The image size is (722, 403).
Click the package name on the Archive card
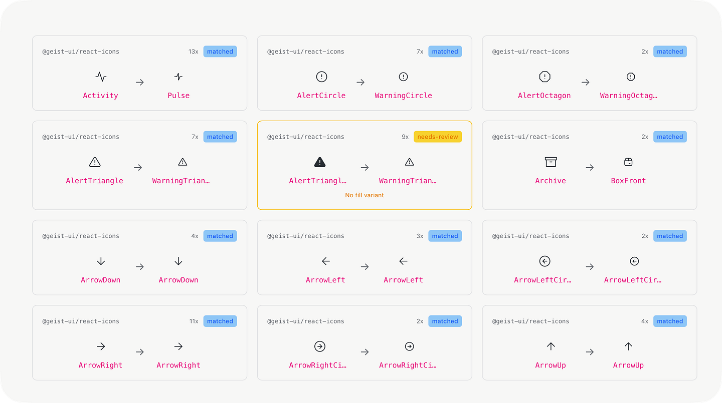(530, 137)
